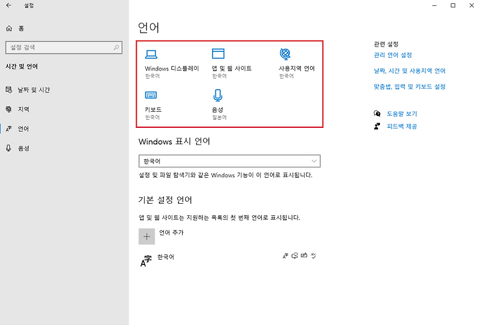Select the 키보드 tile label
This screenshot has width=480, height=325.
(x=153, y=109)
